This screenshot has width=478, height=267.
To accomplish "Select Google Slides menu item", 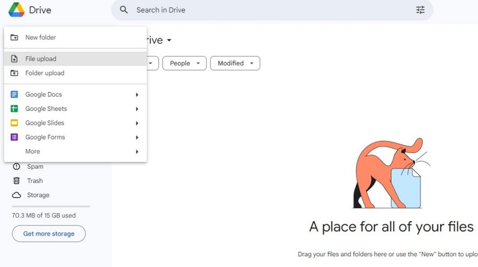I will click(75, 123).
